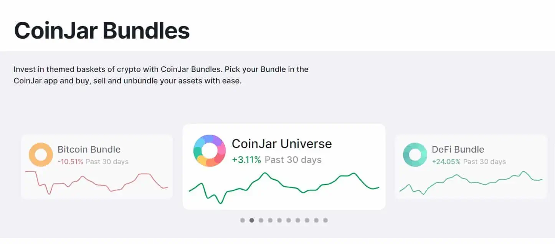
Task: Click the orange Bitcoin Bundle donut icon
Action: 41,155
